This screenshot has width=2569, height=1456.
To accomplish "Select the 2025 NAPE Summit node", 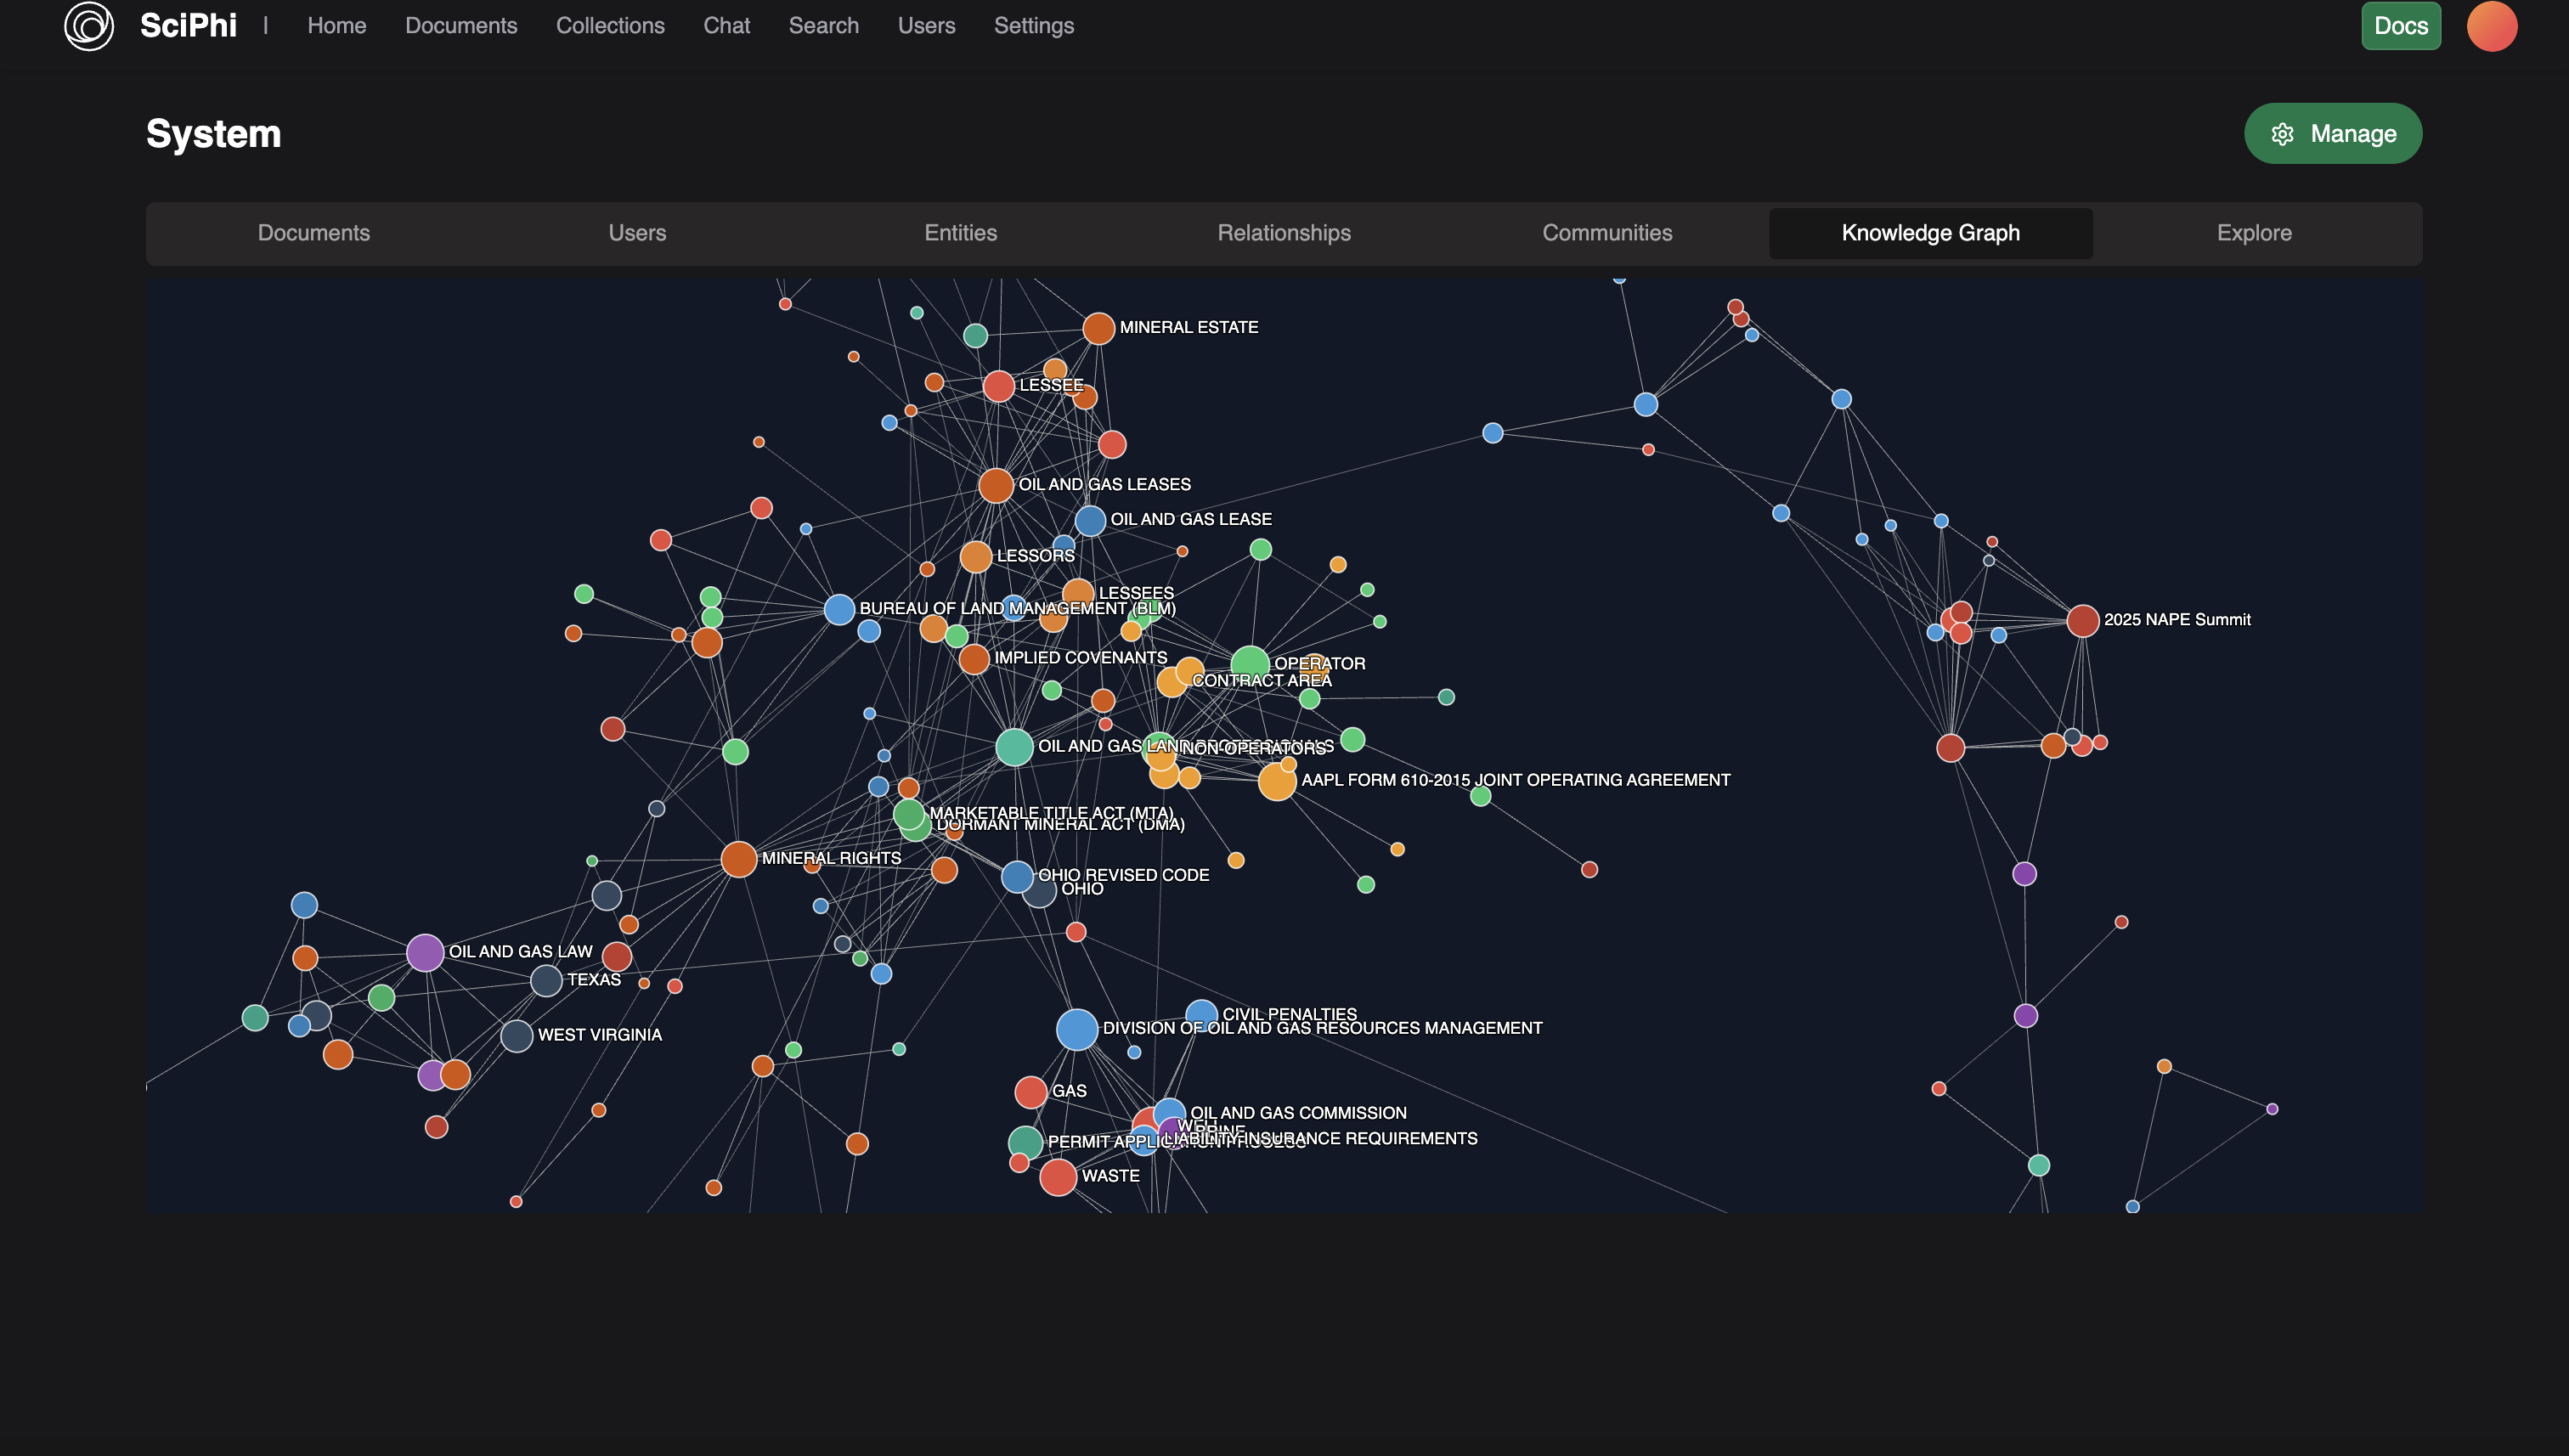I will coord(2082,621).
